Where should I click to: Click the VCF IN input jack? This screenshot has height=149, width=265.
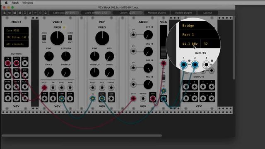(x=93, y=99)
